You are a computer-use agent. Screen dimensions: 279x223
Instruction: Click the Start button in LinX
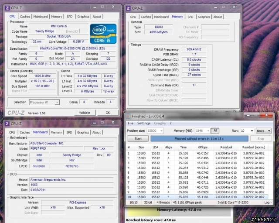click(138, 139)
